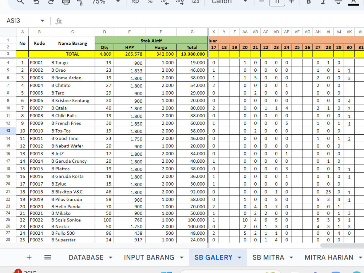Click the 'Stok Aktif' merged header cell
Screen dimensions: 364x273
[x=151, y=40]
